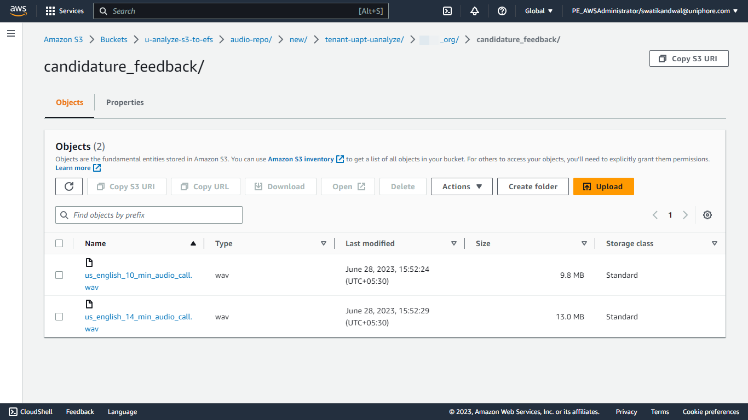Open us_english_10_min_audio_call.wav object link
This screenshot has width=748, height=420.
(139, 281)
